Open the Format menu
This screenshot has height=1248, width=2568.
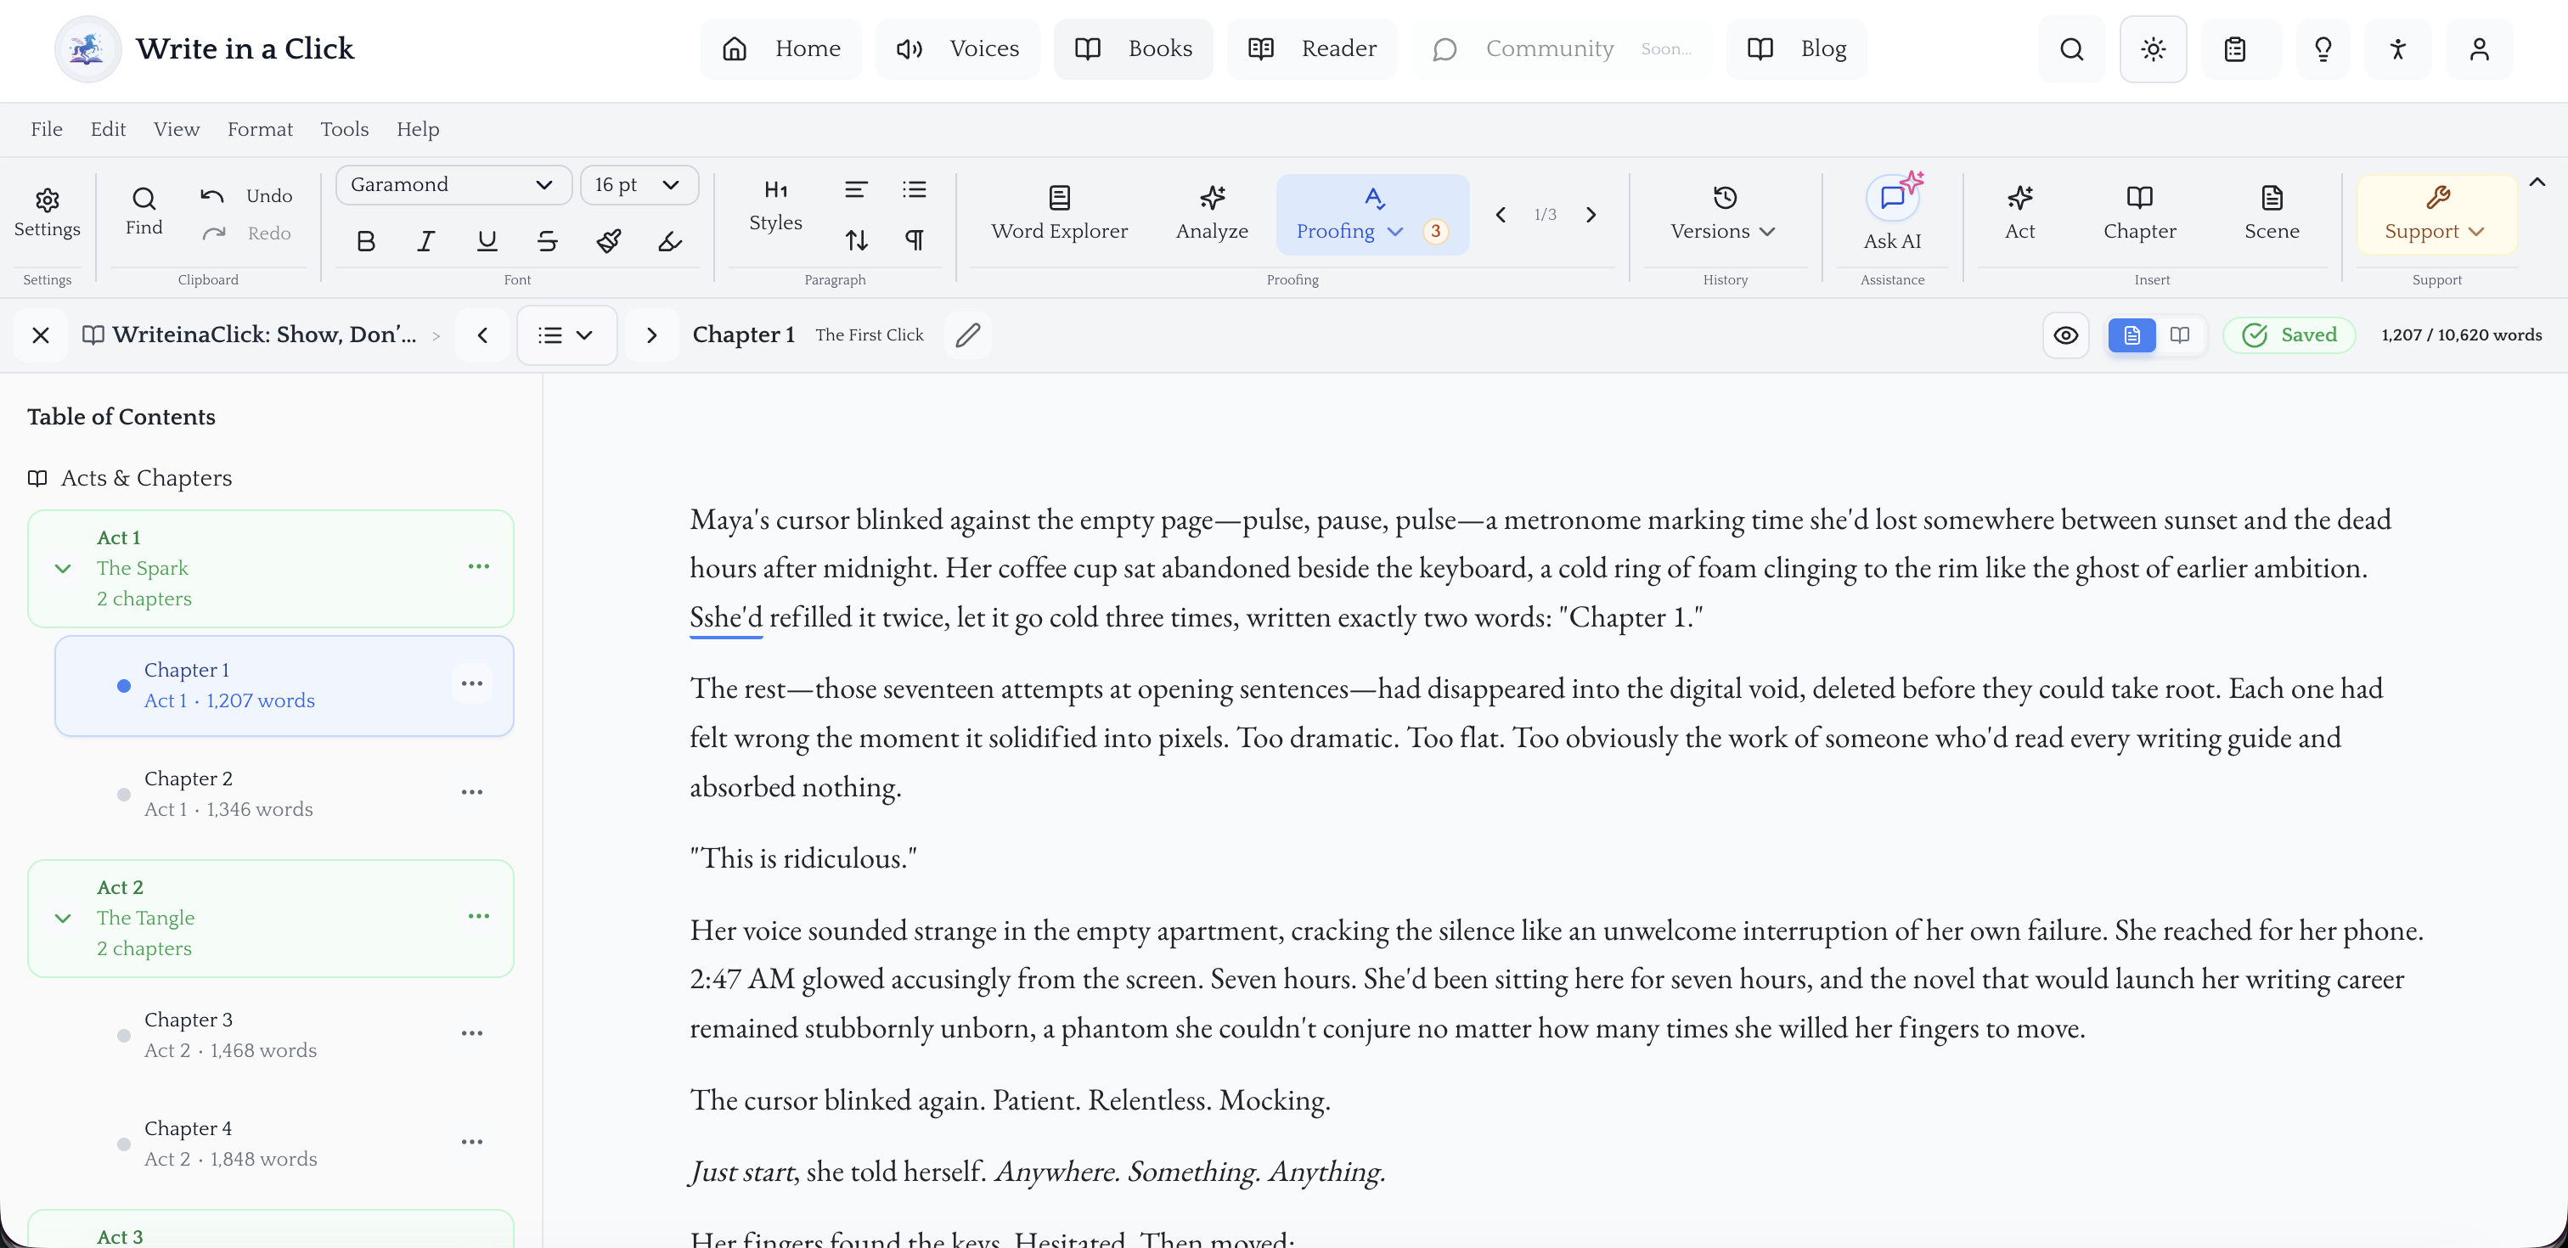point(260,128)
